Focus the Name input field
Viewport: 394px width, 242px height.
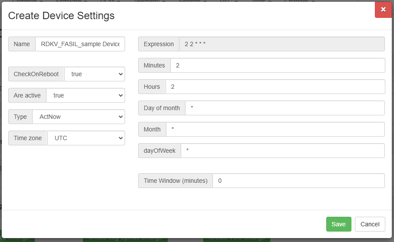pos(80,44)
